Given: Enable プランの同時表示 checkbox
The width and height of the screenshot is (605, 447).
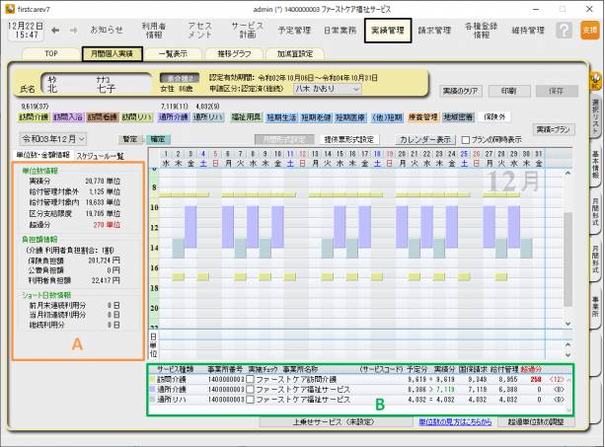Looking at the screenshot, I should (x=465, y=140).
